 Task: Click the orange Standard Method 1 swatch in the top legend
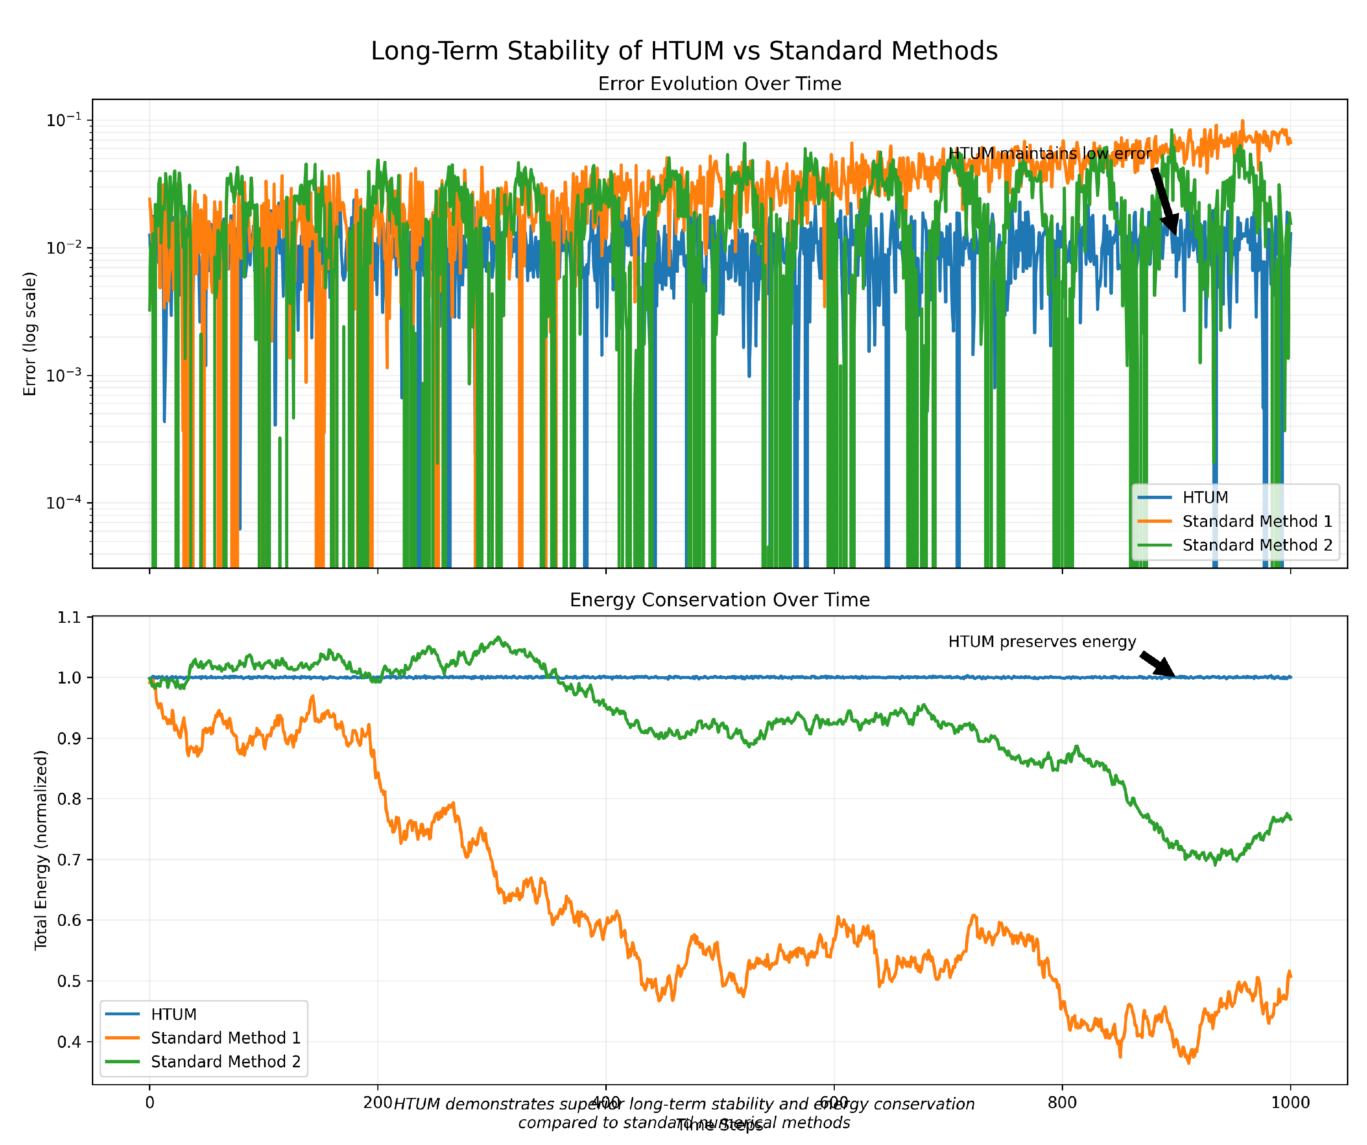coord(1154,521)
